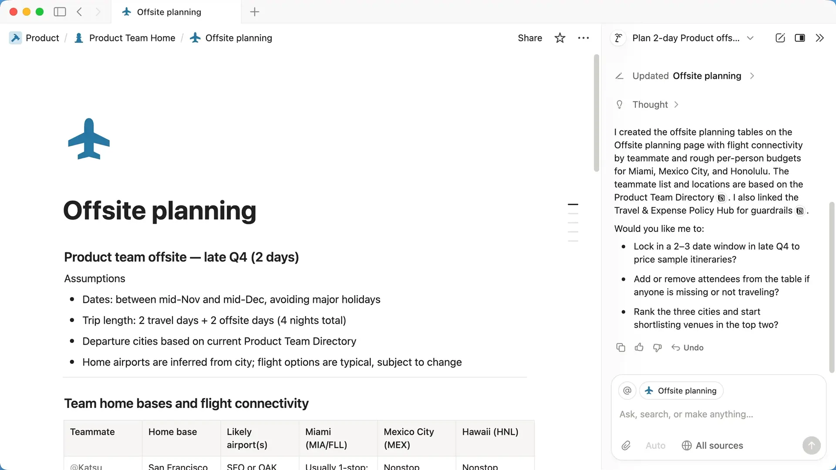Give thumbs down to AI response
Image resolution: width=836 pixels, height=470 pixels.
pyautogui.click(x=657, y=347)
